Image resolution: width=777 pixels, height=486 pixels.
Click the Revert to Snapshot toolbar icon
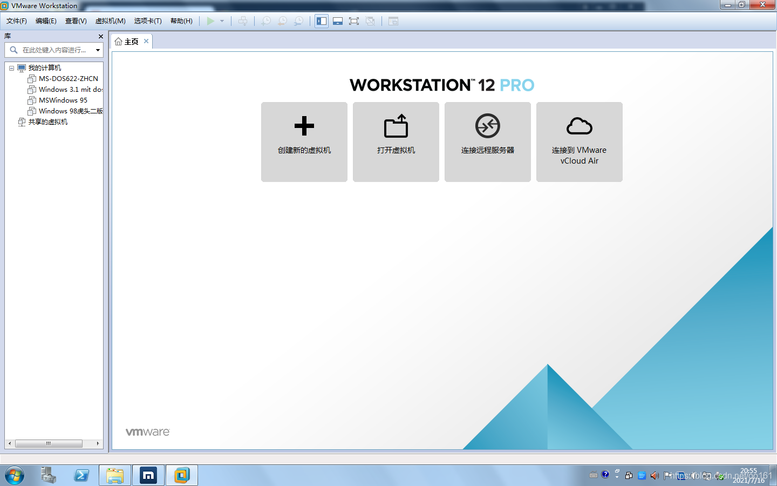[282, 21]
